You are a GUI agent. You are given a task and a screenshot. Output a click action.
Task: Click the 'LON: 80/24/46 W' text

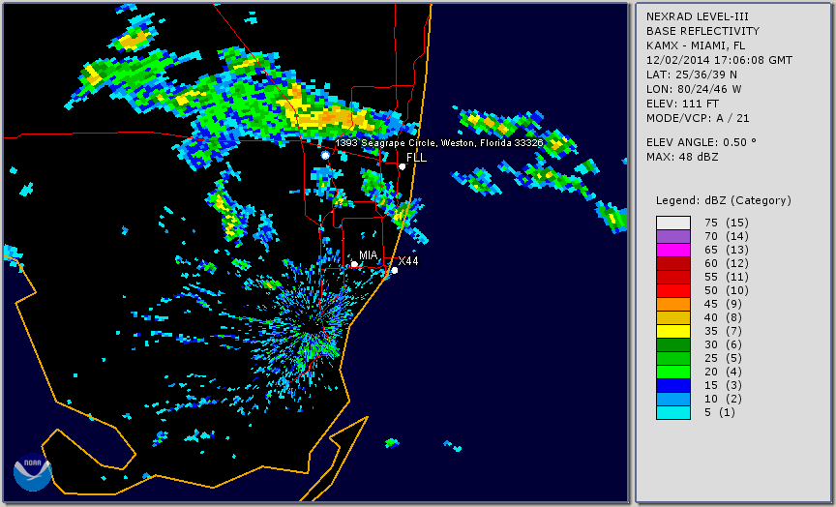694,89
